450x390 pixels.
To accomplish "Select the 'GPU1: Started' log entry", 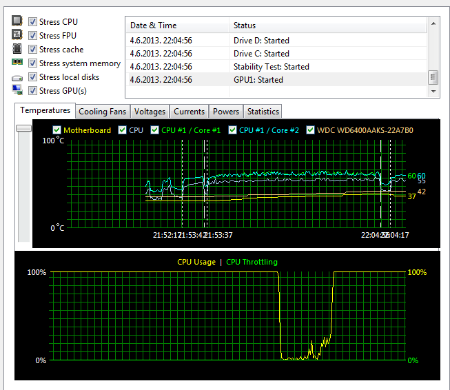I will (x=258, y=80).
